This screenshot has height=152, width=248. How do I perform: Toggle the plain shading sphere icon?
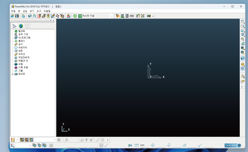(242, 64)
